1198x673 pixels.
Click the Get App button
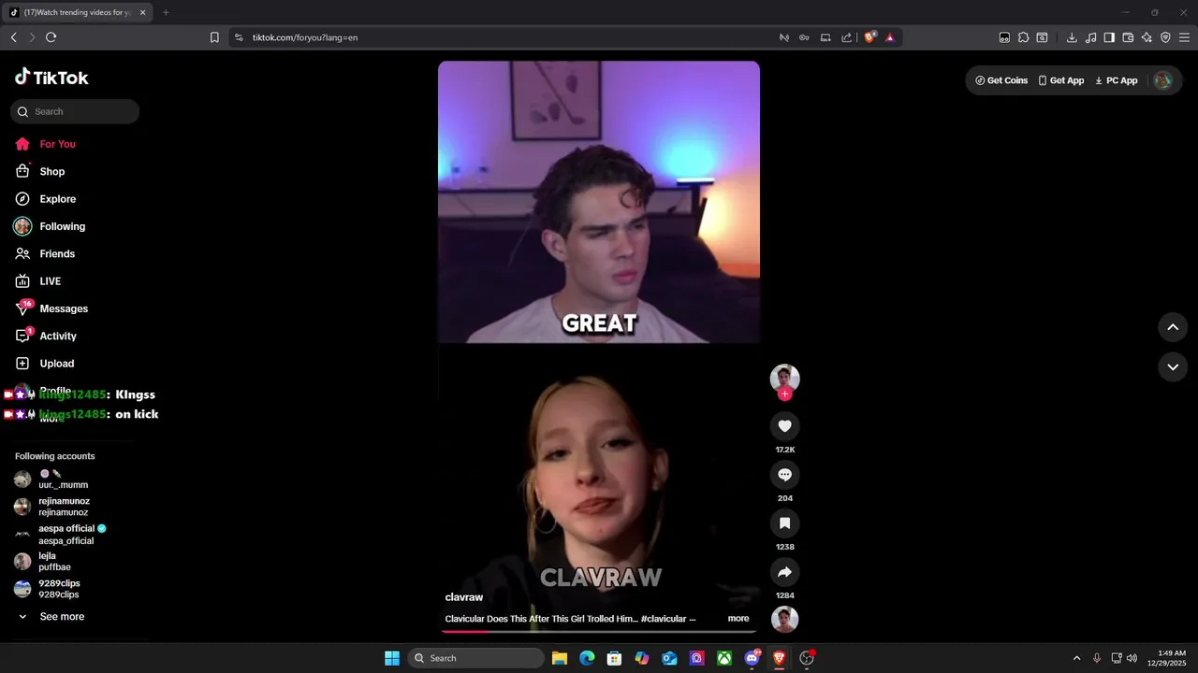1061,80
